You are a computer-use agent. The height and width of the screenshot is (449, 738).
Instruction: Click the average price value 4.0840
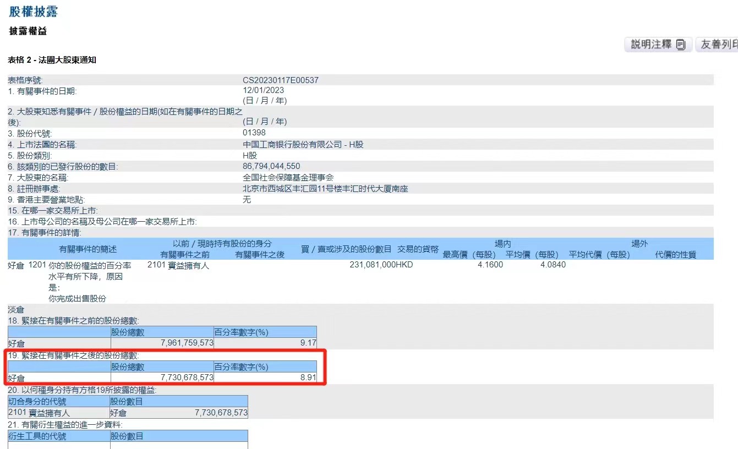(x=553, y=265)
